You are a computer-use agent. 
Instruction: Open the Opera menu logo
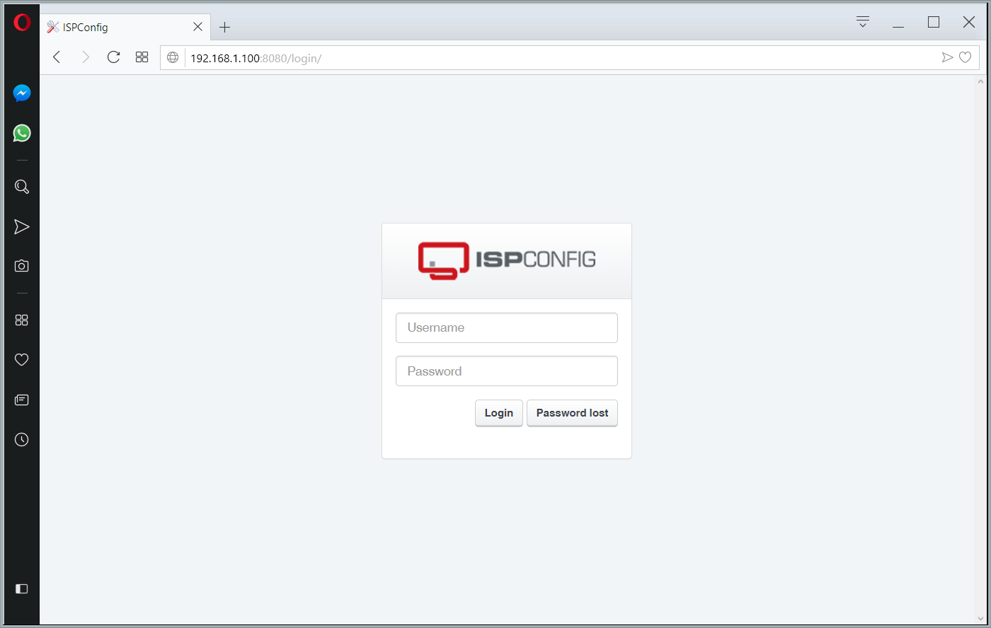[x=22, y=23]
